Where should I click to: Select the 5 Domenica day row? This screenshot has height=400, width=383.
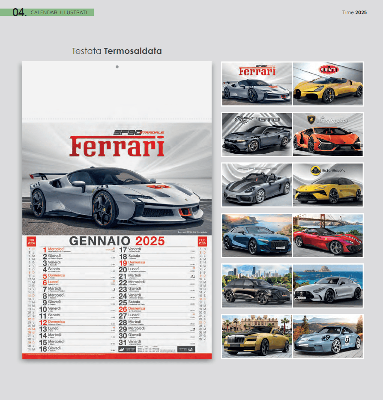tap(77, 276)
